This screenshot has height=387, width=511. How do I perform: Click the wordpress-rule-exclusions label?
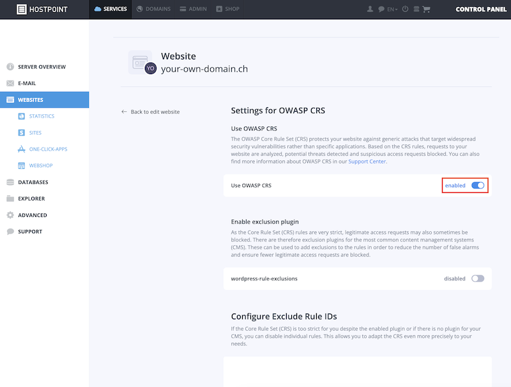click(264, 278)
